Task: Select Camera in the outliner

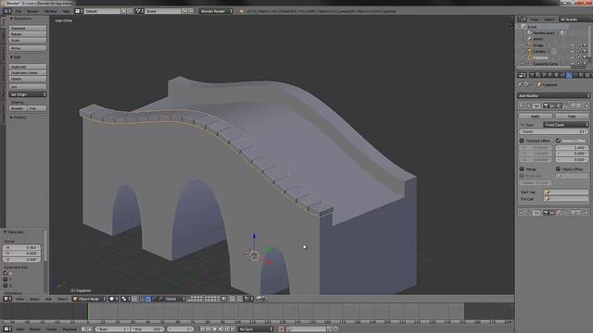Action: point(539,52)
